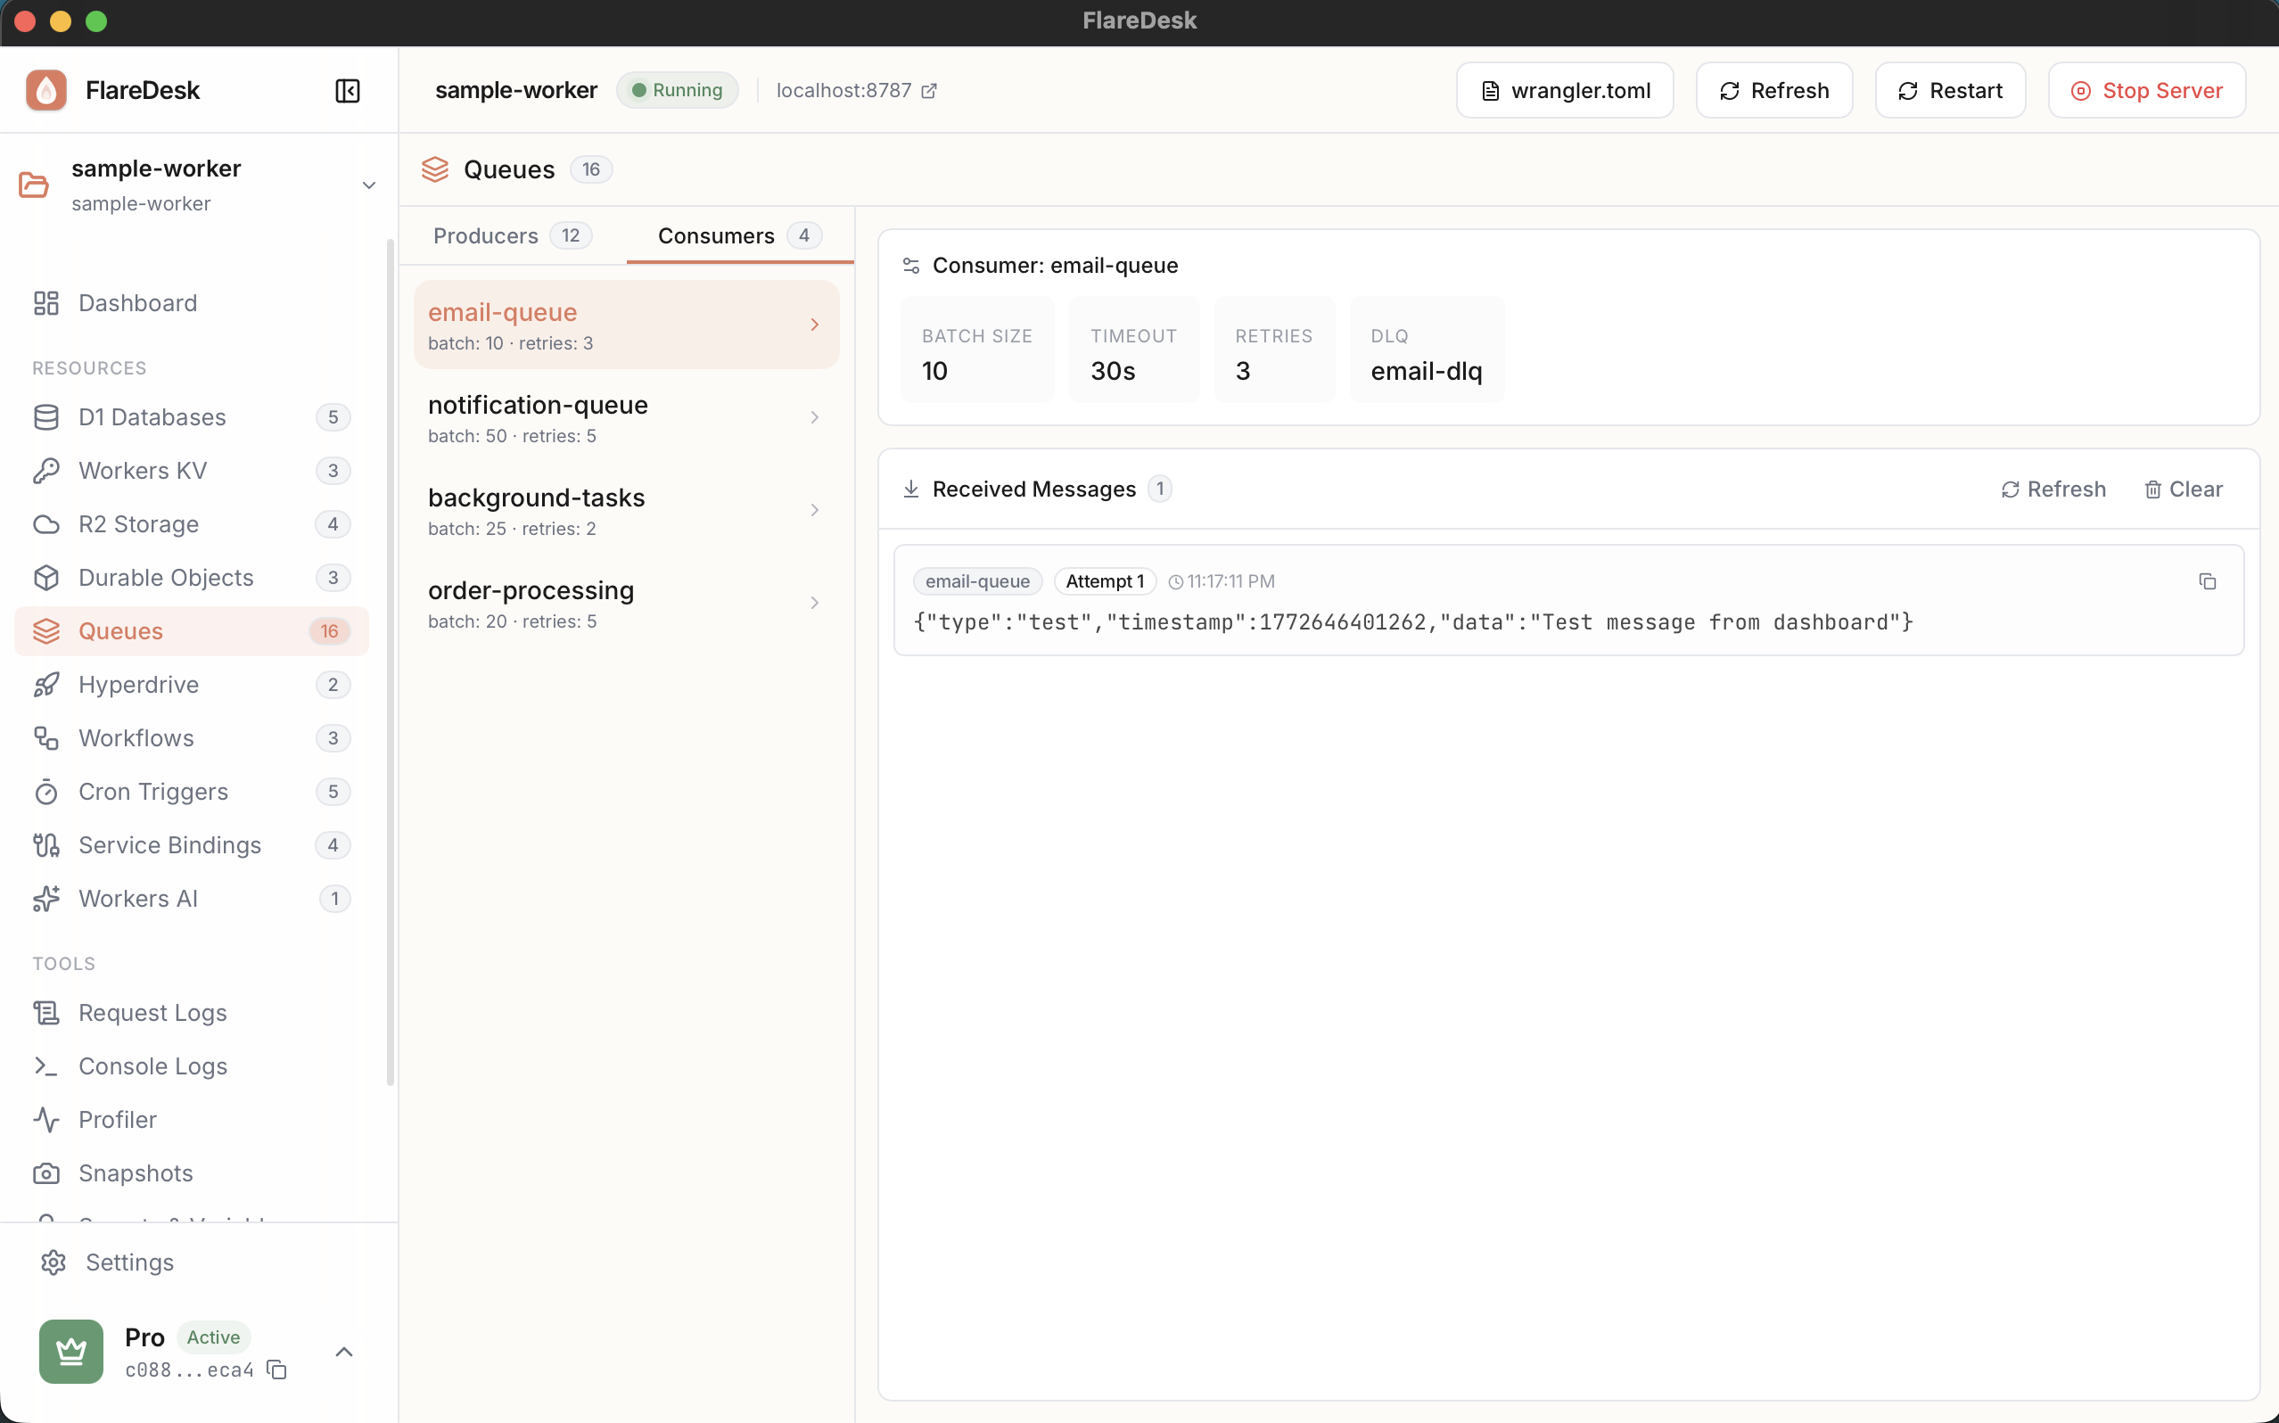Collapse the sidebar panel icon

click(347, 90)
